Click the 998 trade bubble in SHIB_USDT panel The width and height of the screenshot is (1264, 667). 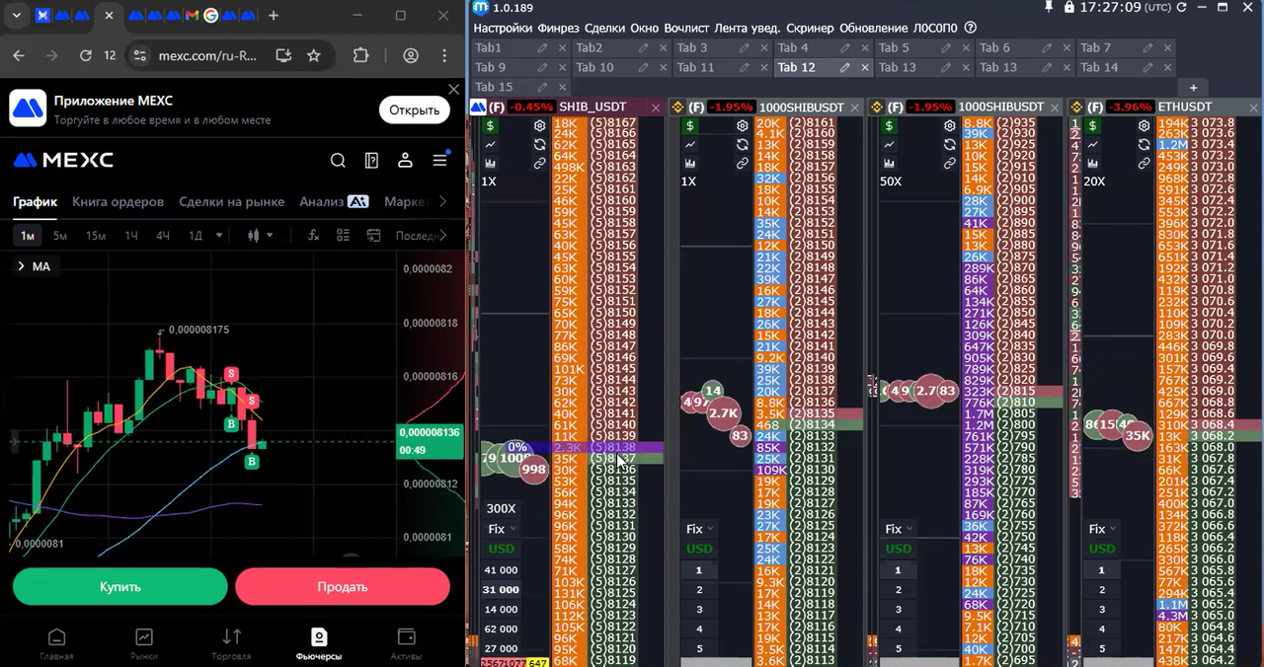tap(533, 470)
